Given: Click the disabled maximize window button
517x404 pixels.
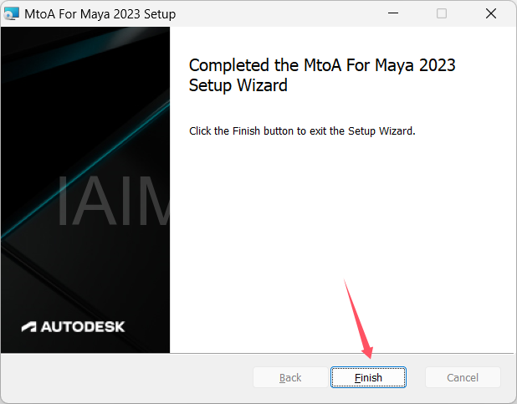Looking at the screenshot, I should click(442, 13).
